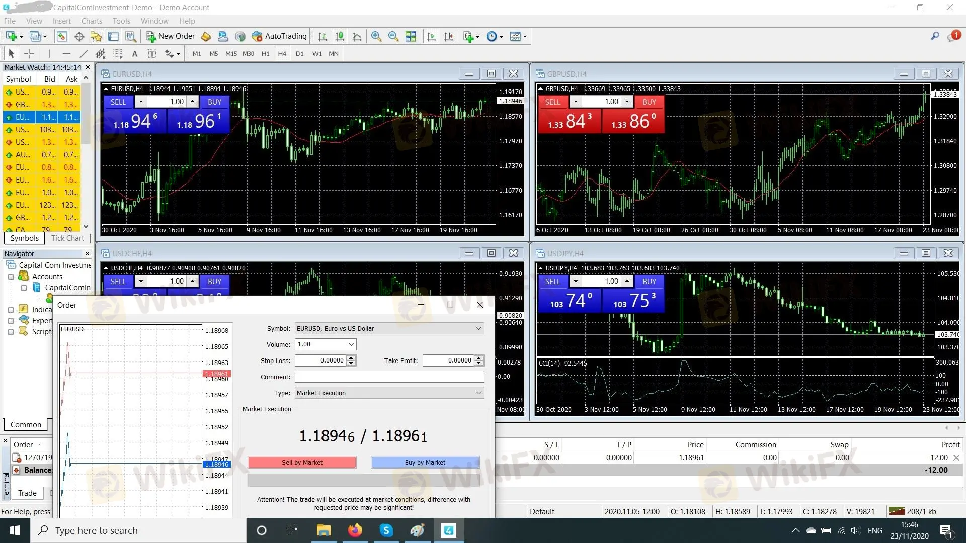This screenshot has height=543, width=966.
Task: Click the Sell by Market button
Action: pos(302,462)
